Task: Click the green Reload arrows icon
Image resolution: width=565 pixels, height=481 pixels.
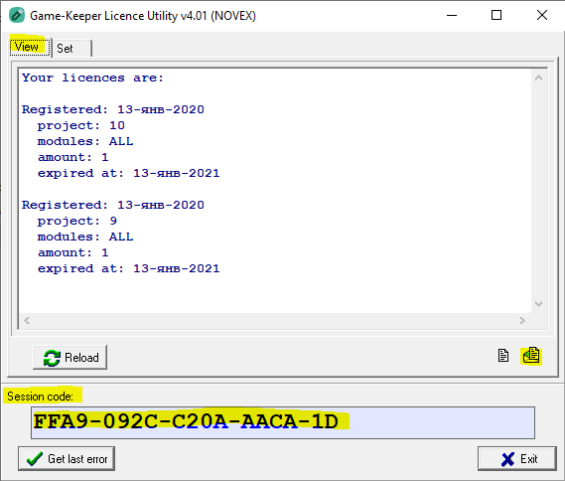Action: coord(52,358)
